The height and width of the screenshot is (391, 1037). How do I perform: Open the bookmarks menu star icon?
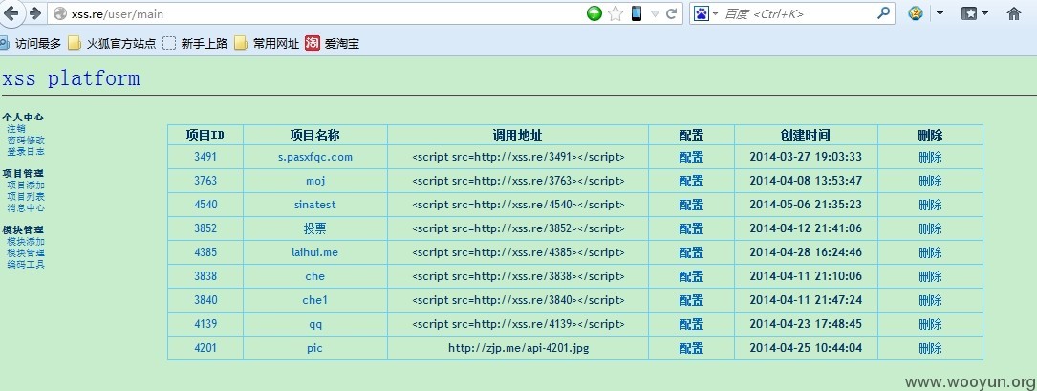pos(969,13)
